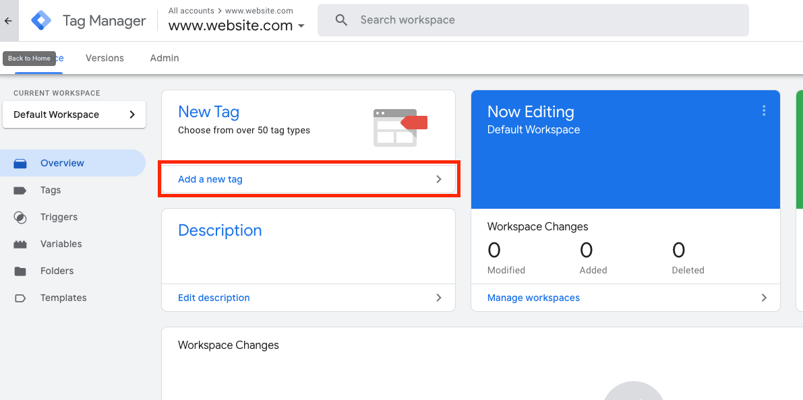803x400 pixels.
Task: Click the lower Workspace Changes section heading
Action: click(229, 345)
